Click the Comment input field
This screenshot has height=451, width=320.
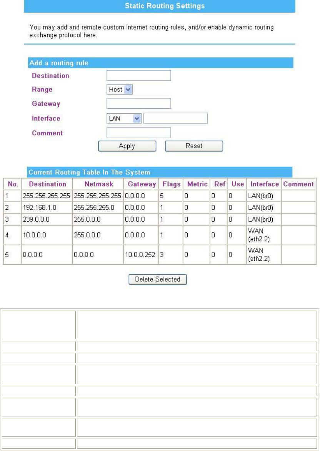138,133
